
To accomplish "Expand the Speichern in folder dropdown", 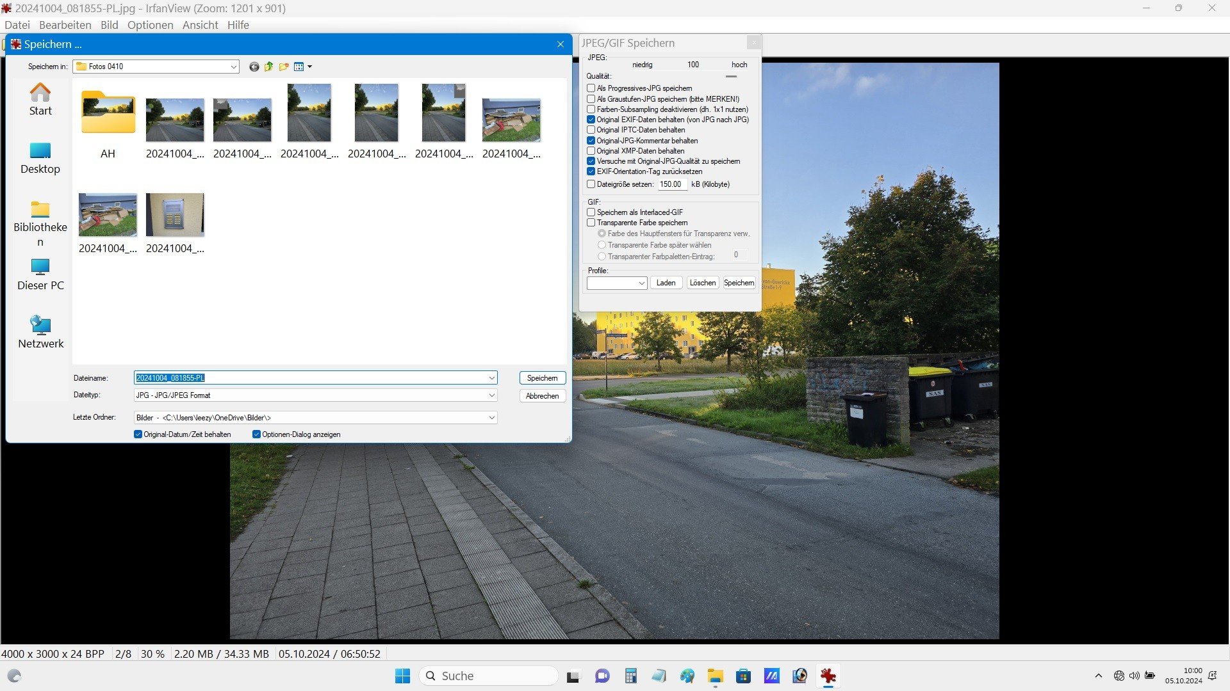I will [233, 67].
